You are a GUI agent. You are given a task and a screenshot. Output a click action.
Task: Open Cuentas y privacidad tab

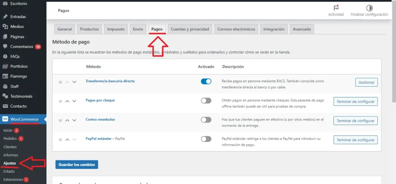190,29
